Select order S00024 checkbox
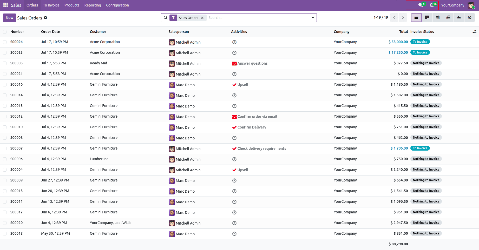This screenshot has height=250, width=479. point(5,42)
